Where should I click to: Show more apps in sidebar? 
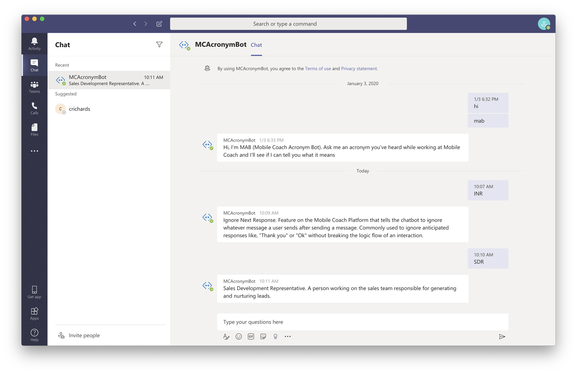point(34,151)
